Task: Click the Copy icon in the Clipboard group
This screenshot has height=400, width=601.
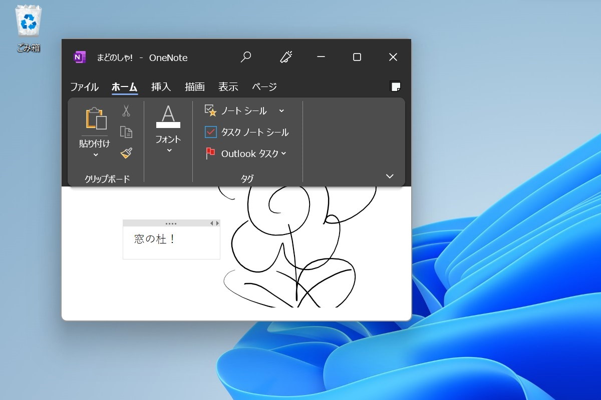Action: click(126, 131)
